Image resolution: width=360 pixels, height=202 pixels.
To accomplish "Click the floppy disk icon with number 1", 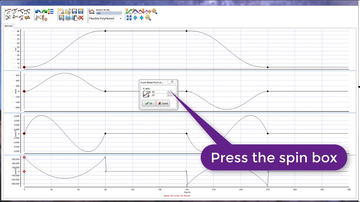I will pyautogui.click(x=62, y=18).
